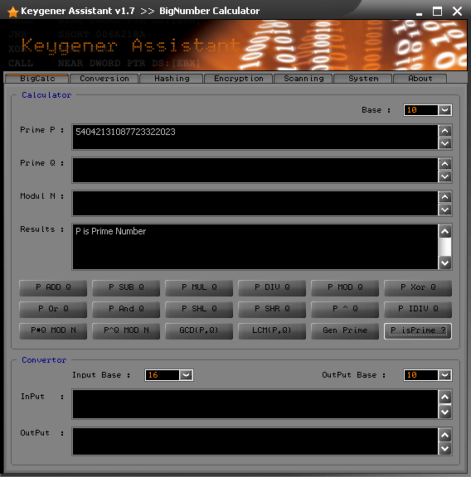Image resolution: width=471 pixels, height=477 pixels.
Task: Click the Results box scroll-up arrow
Action: pos(444,231)
